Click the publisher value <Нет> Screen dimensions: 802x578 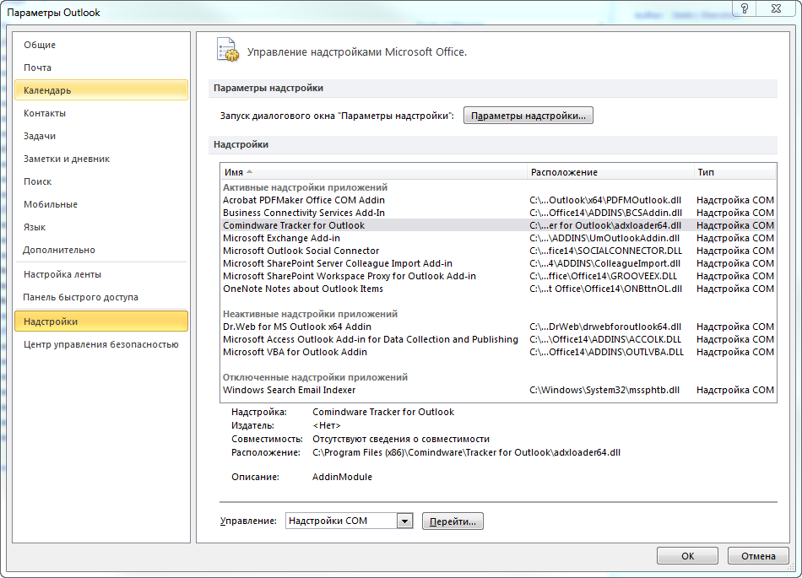pos(327,425)
